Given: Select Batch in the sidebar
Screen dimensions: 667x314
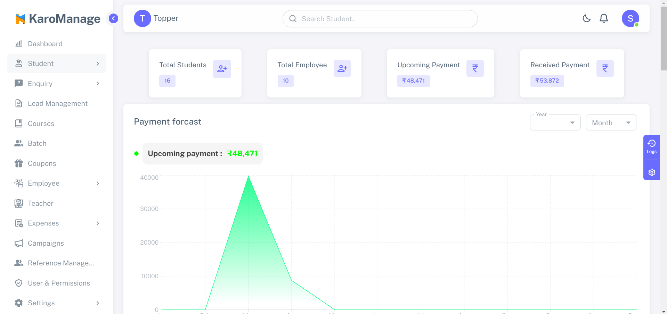Looking at the screenshot, I should tap(56, 143).
